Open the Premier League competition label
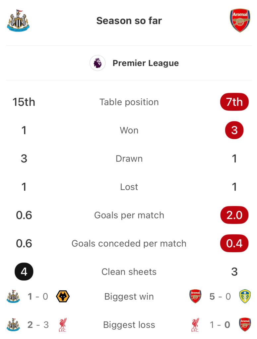Viewport: 257px width, 339px height. pos(146,63)
